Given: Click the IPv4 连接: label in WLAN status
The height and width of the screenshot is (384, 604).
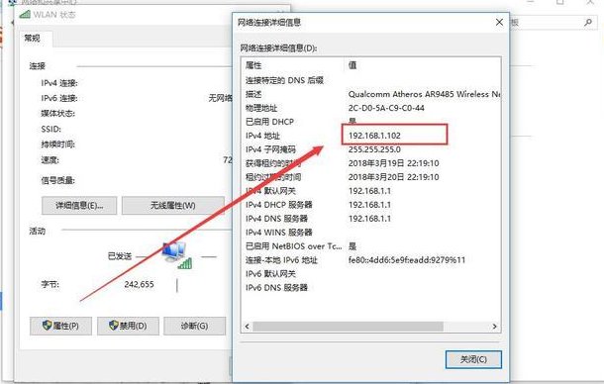Looking at the screenshot, I should point(59,83).
